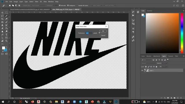Confirm the Make Work Path OK button

pos(103,31)
